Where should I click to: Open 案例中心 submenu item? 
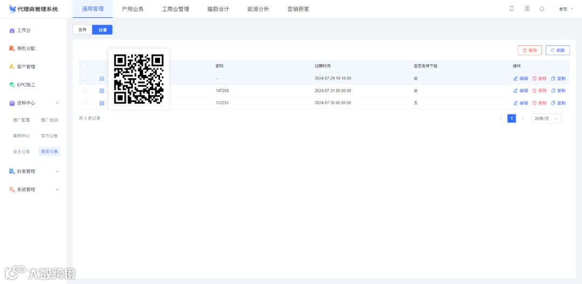click(x=22, y=136)
